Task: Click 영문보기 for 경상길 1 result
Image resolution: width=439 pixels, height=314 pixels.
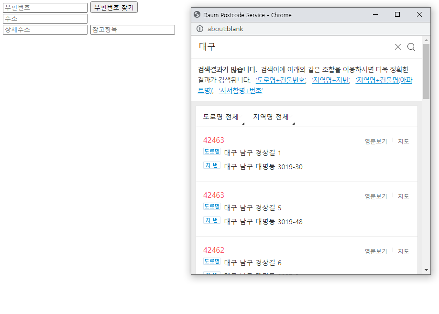Action: (375, 141)
